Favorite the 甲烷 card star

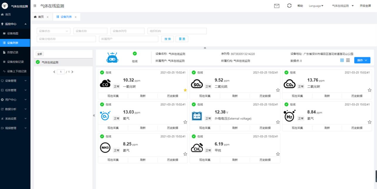point(278,154)
